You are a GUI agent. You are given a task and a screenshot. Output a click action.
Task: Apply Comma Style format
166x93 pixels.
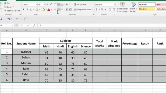106,10
